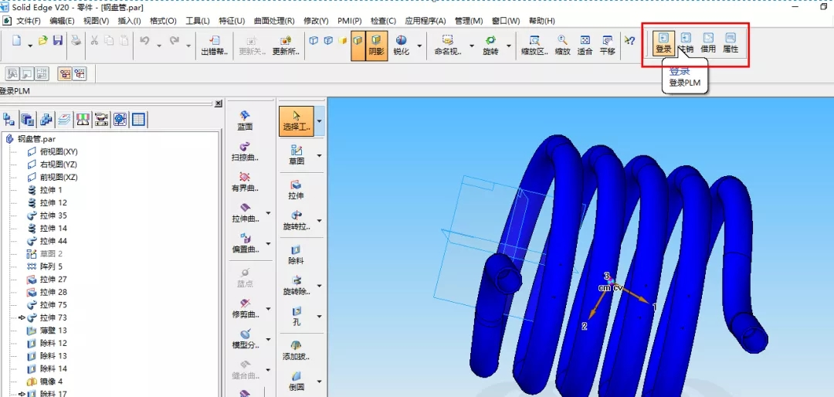Image resolution: width=834 pixels, height=397 pixels.
Task: Open the 曲面处理(R) menu
Action: point(274,21)
